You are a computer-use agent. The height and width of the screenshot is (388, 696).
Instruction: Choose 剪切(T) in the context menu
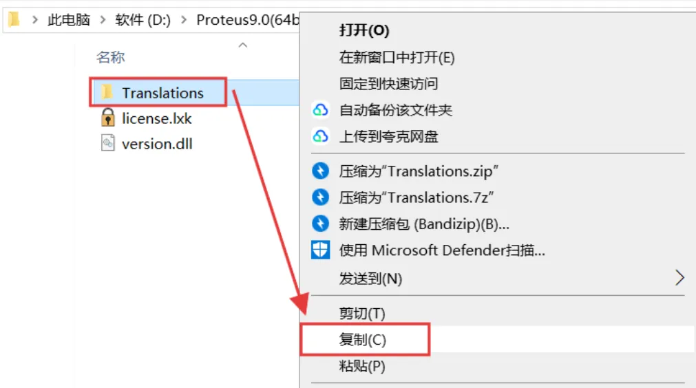362,314
